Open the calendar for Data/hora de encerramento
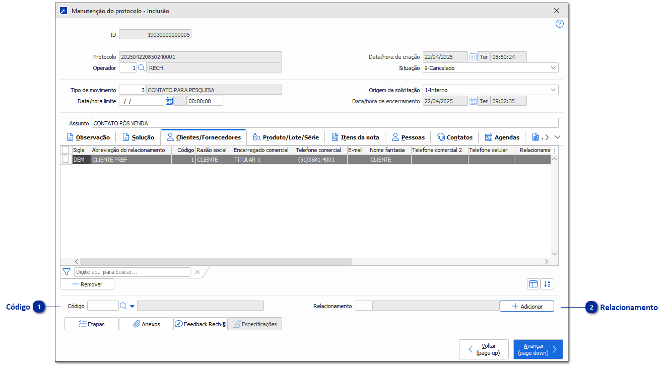 (473, 101)
